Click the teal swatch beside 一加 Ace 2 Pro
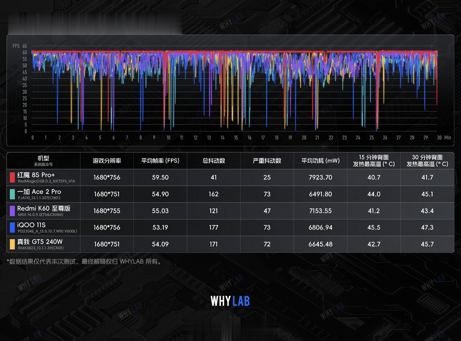 tap(12, 194)
